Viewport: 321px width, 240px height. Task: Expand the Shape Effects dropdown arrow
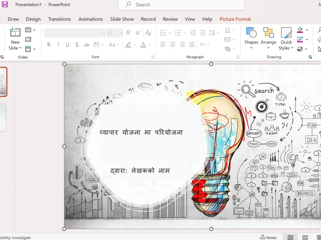[306, 49]
